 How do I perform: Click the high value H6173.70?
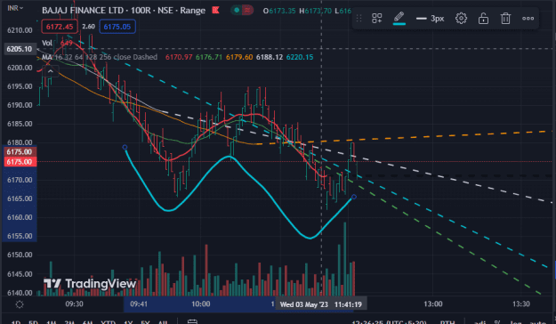click(315, 11)
